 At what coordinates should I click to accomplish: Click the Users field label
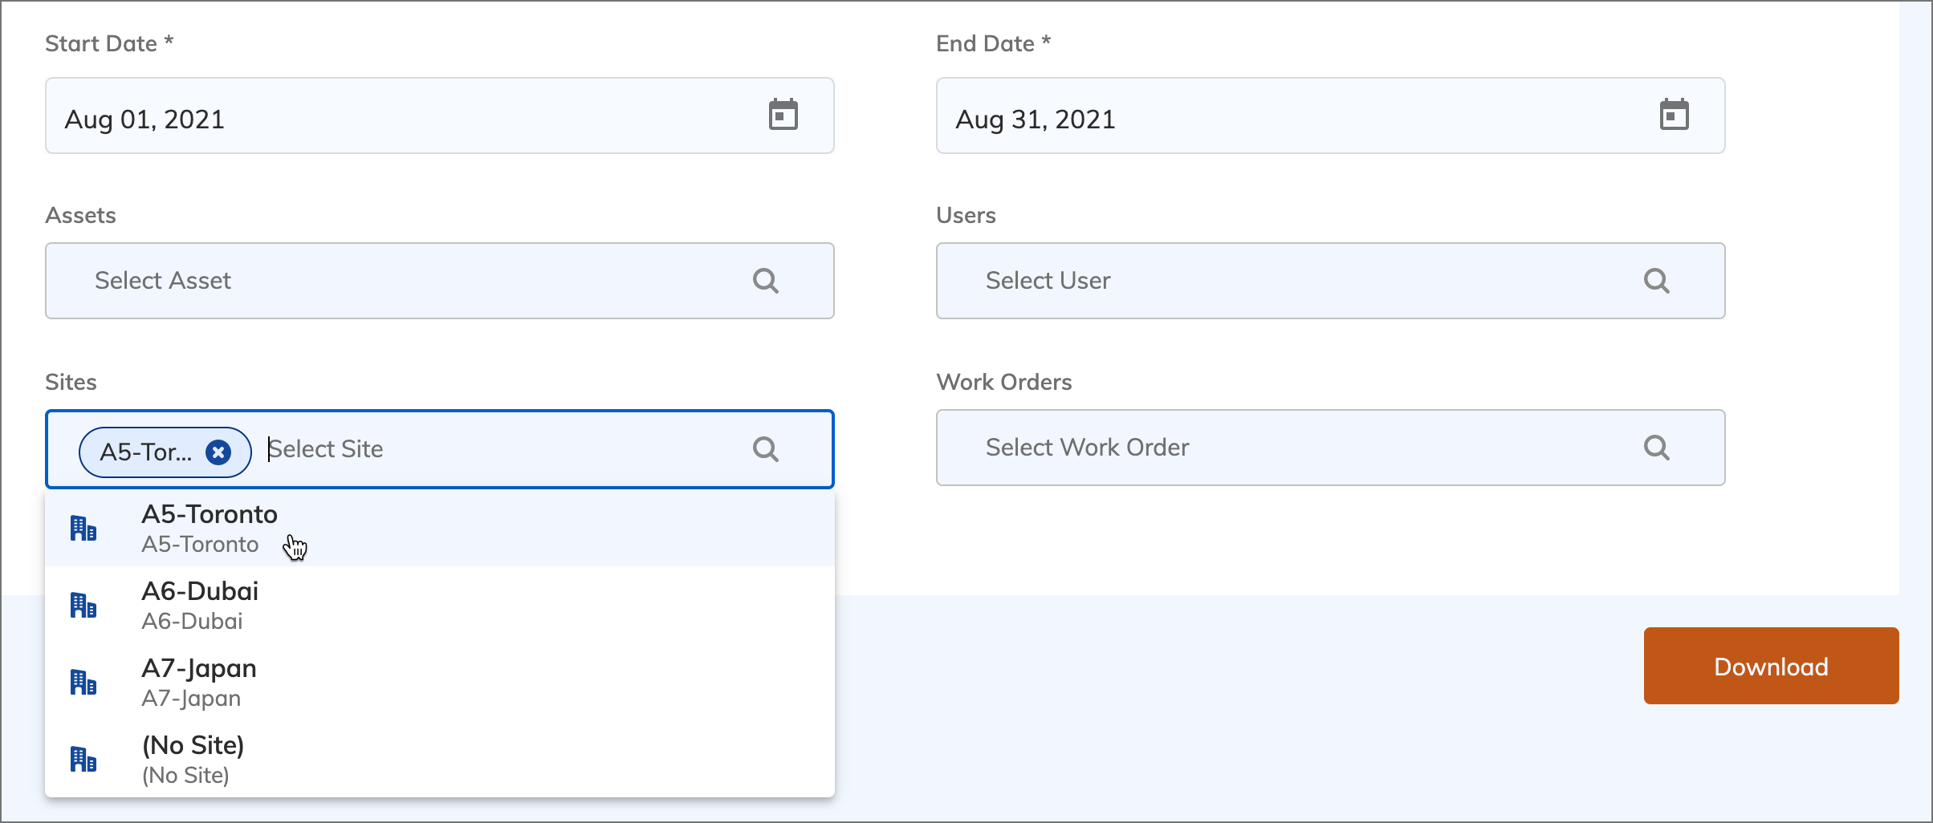[x=966, y=215]
